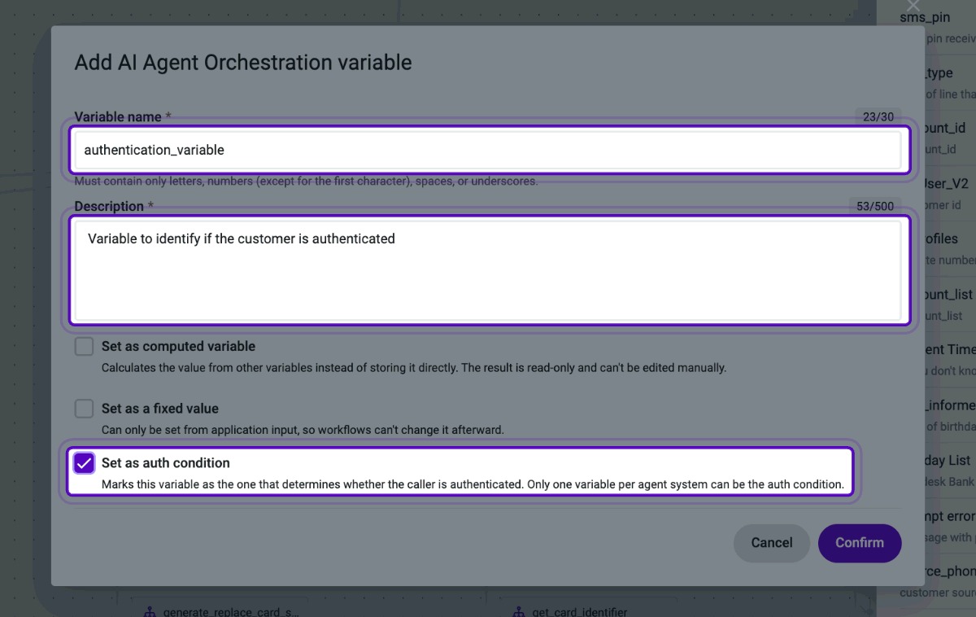Close the side panel with X icon
Viewport: 976px width, 617px height.
[913, 6]
